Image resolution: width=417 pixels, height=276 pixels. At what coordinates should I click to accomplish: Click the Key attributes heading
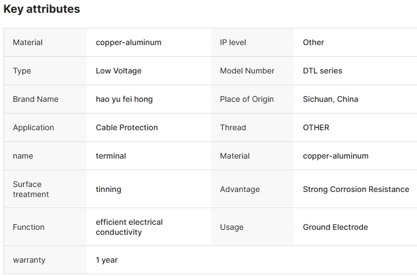coord(42,9)
